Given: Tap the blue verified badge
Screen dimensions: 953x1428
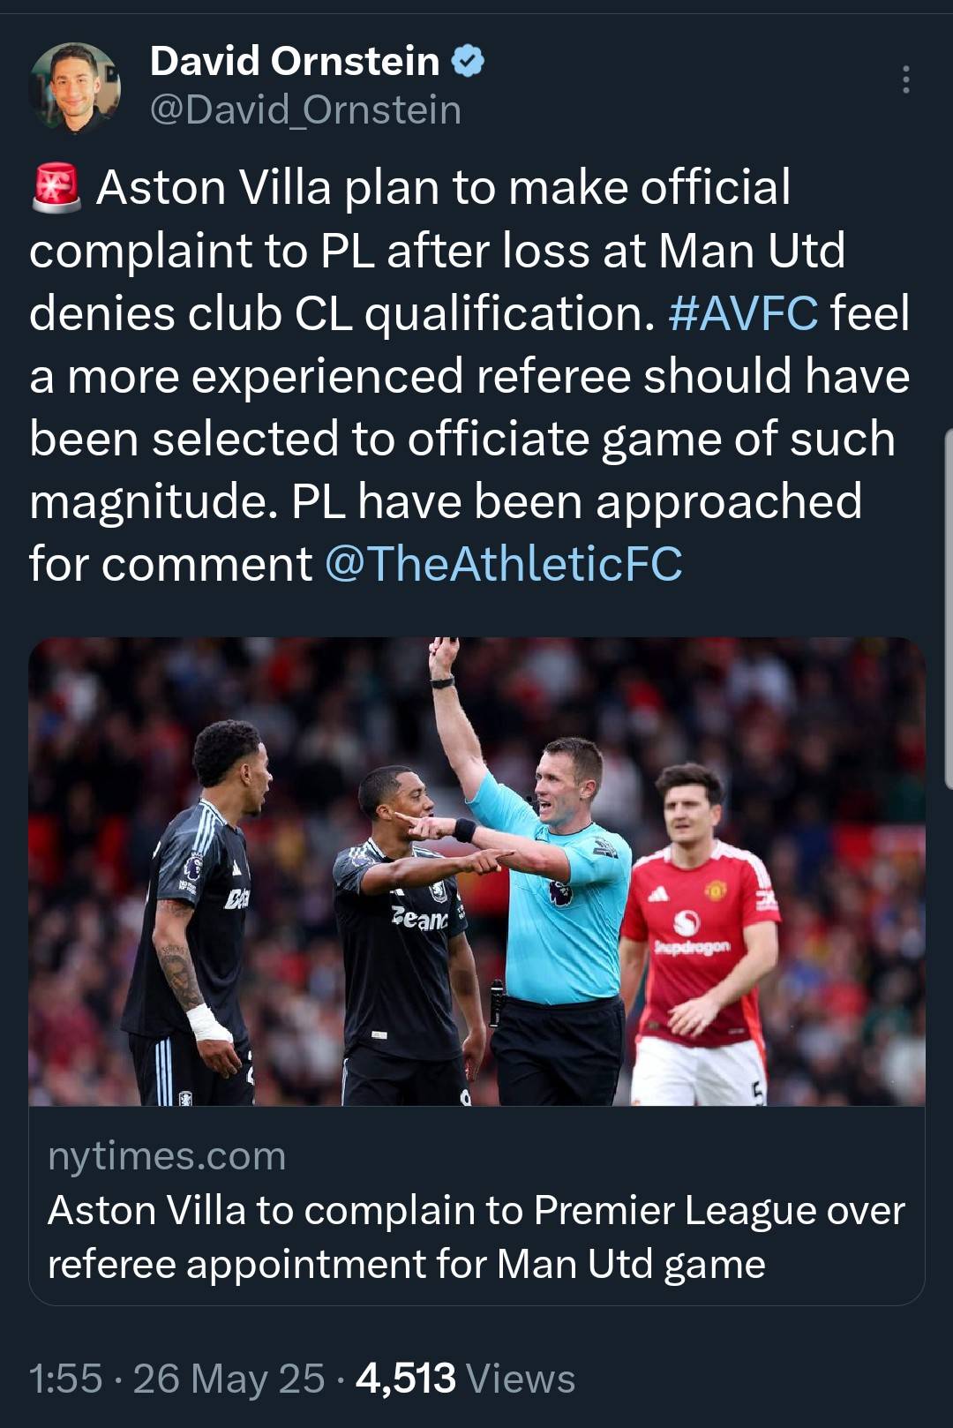Looking at the screenshot, I should click(x=469, y=61).
